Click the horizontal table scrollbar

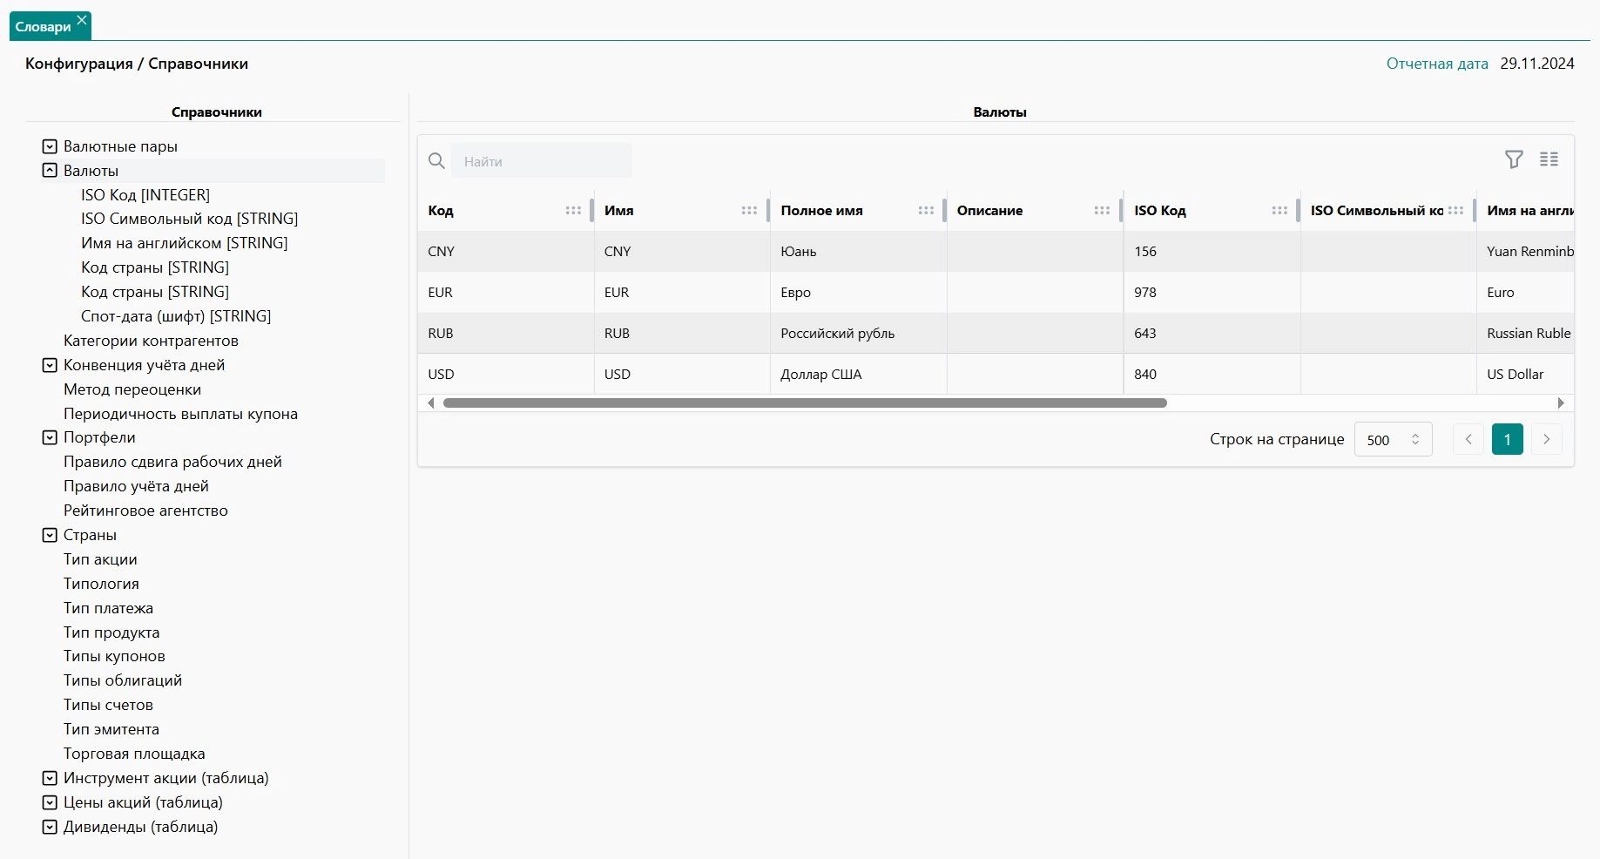[804, 403]
